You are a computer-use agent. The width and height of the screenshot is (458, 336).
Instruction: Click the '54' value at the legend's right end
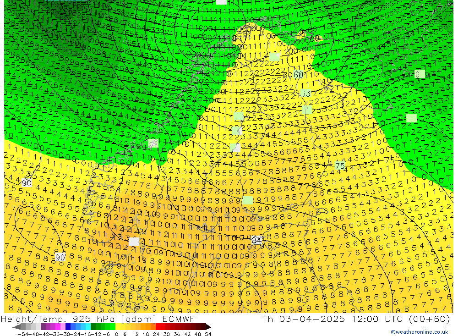tap(208, 334)
